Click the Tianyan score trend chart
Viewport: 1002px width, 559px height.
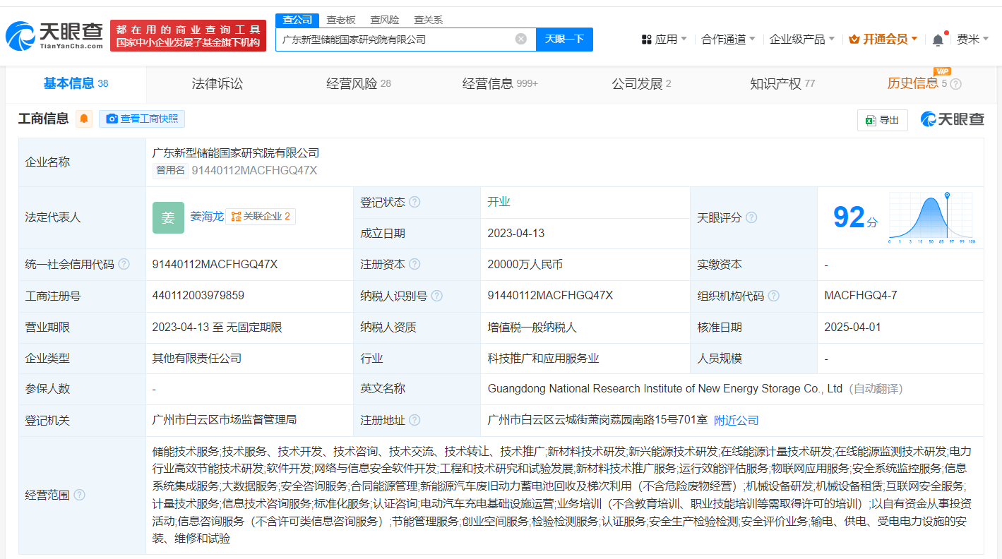pyautogui.click(x=931, y=215)
